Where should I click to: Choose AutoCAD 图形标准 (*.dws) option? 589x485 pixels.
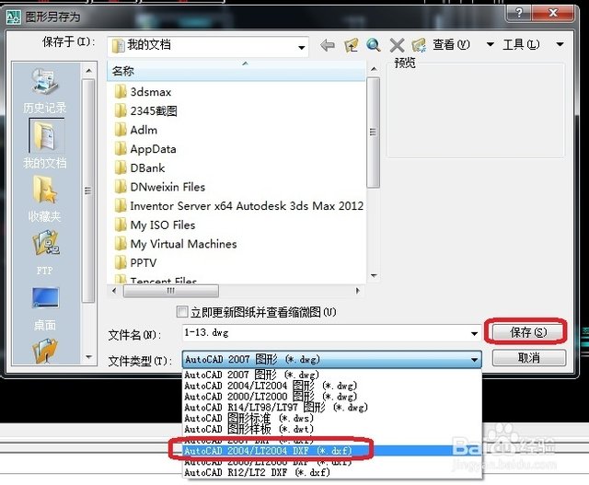coord(332,418)
